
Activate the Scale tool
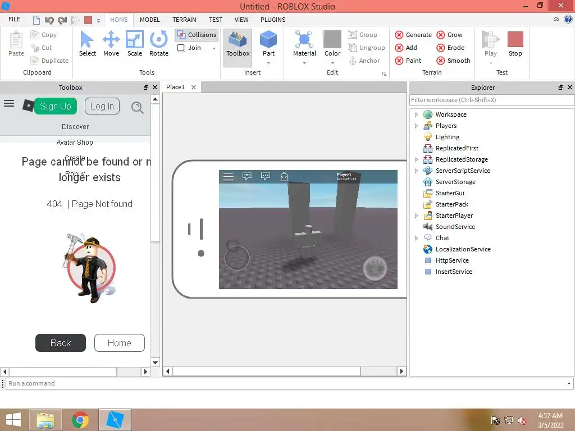coord(135,44)
